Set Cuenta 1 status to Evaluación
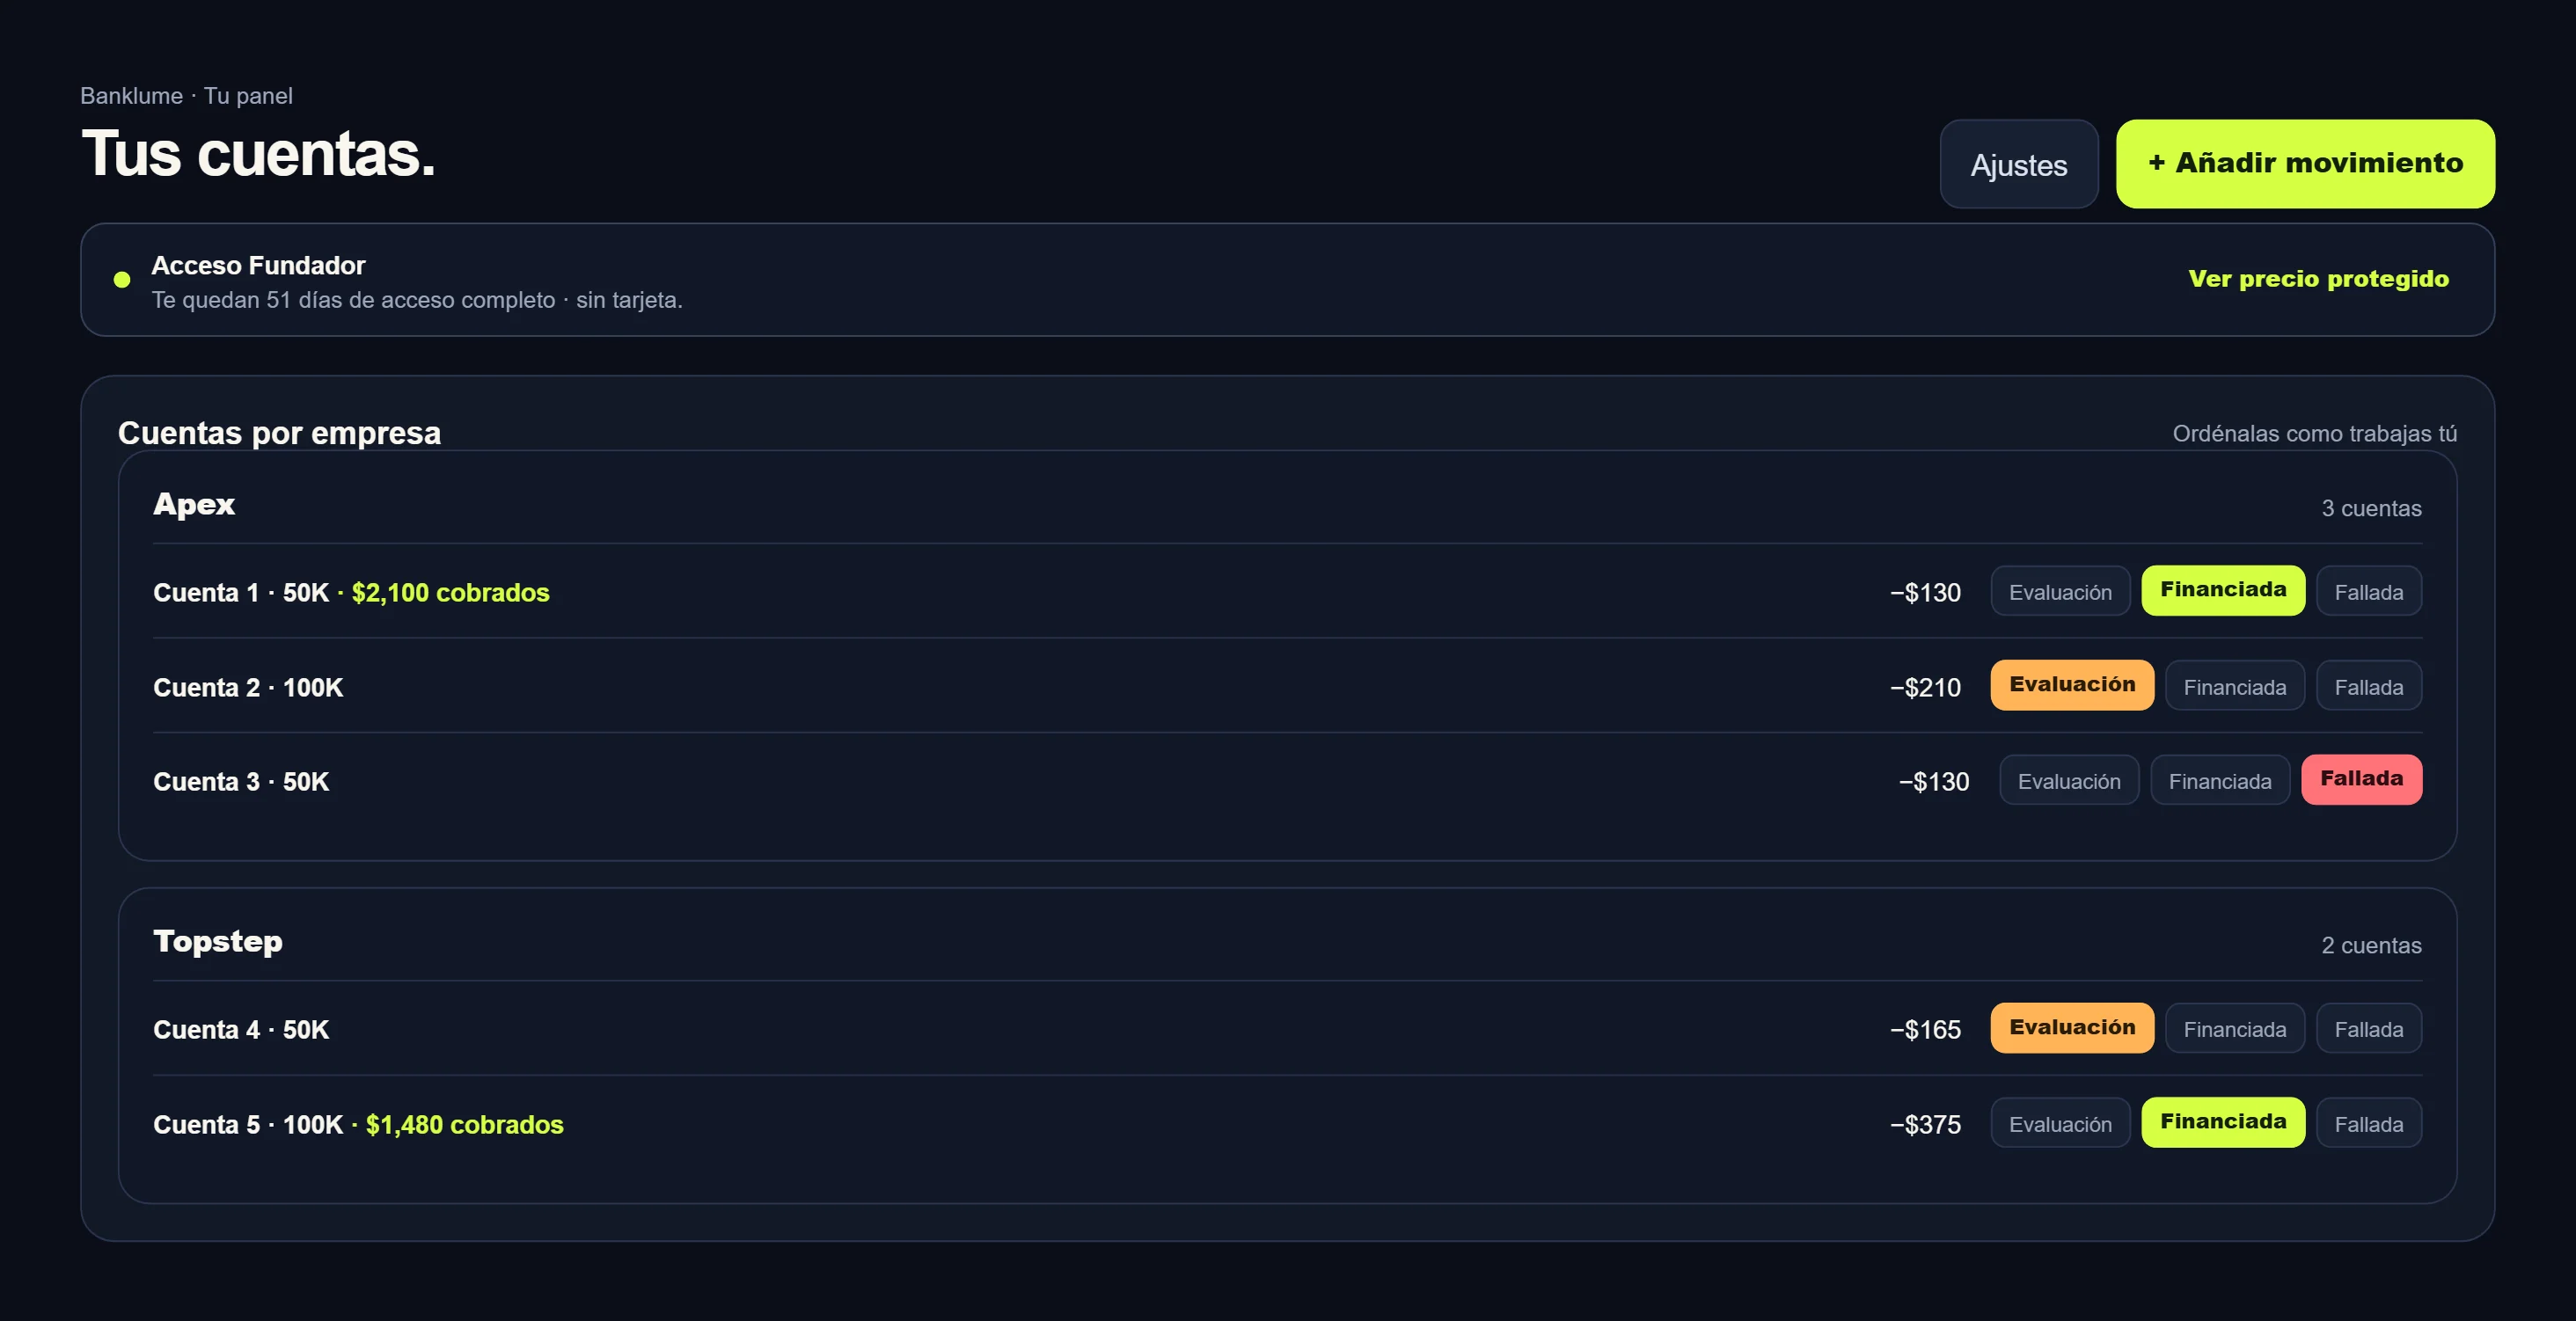Viewport: 2576px width, 1321px height. 2060,591
